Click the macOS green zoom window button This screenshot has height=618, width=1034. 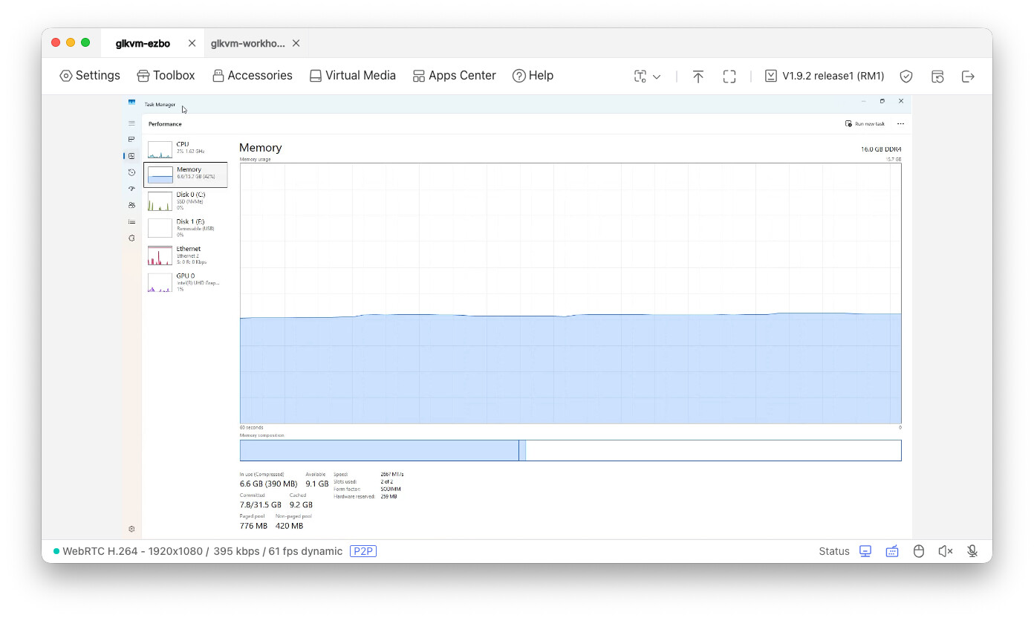point(85,43)
